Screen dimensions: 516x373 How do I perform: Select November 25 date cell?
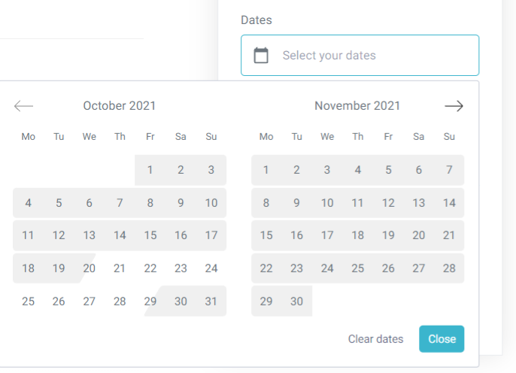click(x=358, y=268)
